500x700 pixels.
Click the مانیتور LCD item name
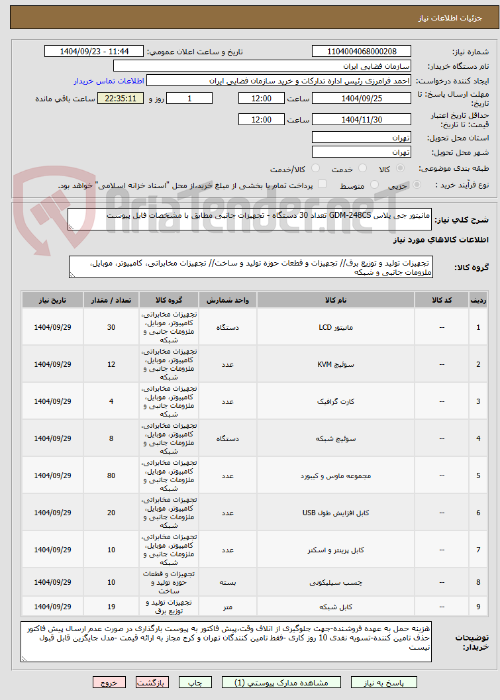click(336, 327)
